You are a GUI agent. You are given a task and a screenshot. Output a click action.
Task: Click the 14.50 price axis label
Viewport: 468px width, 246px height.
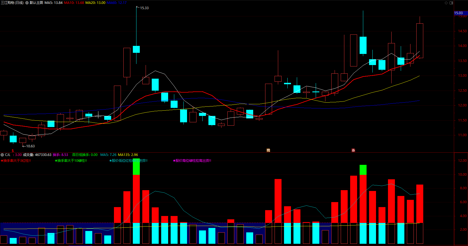462,31
